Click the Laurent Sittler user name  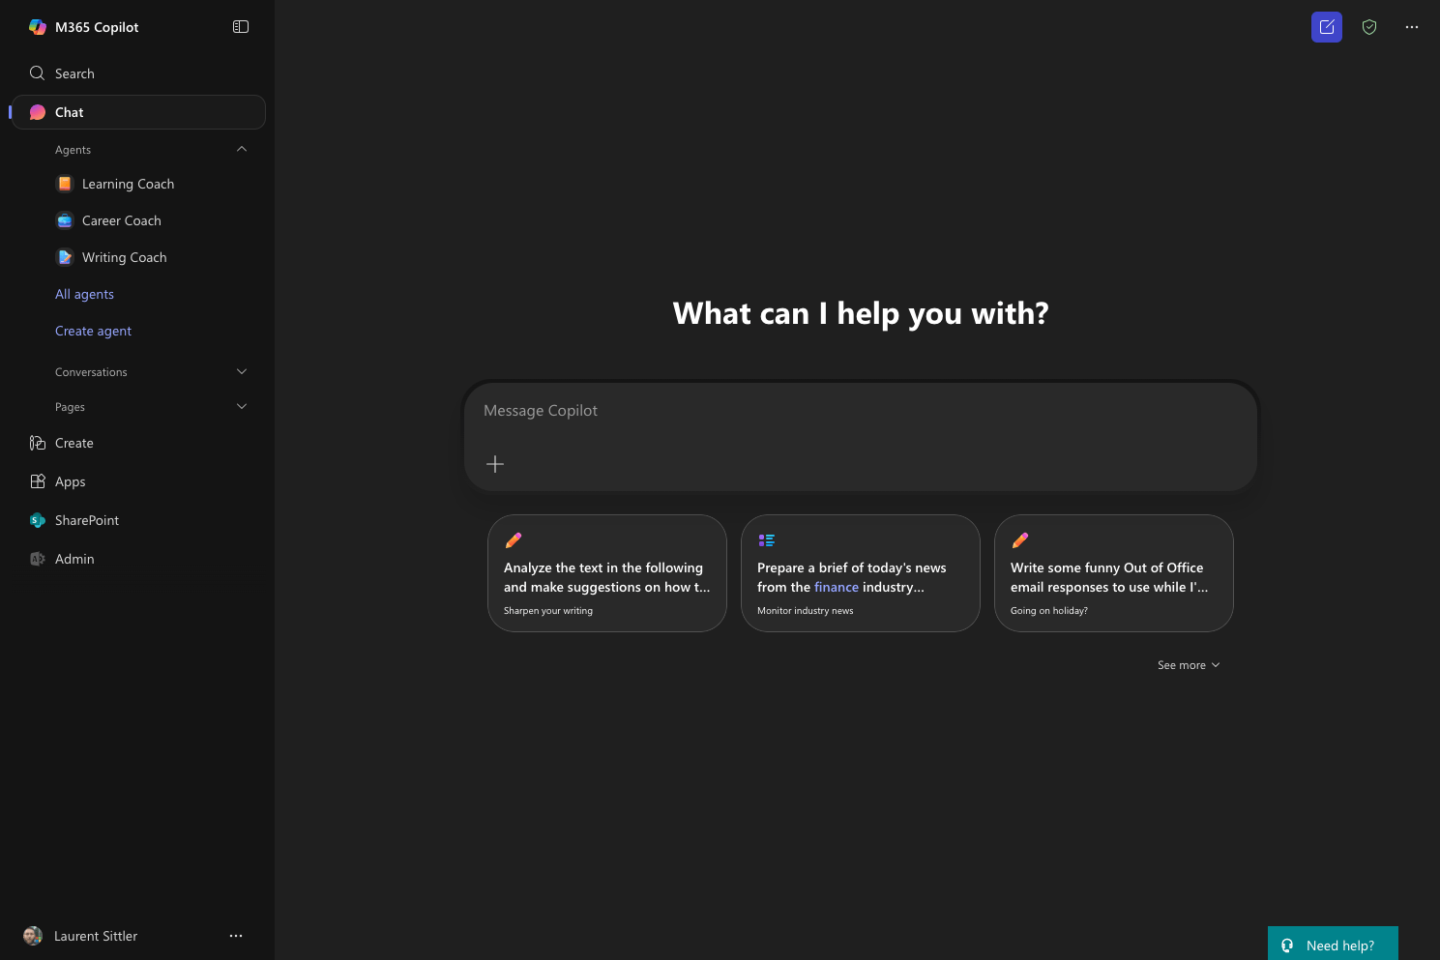tap(96, 936)
